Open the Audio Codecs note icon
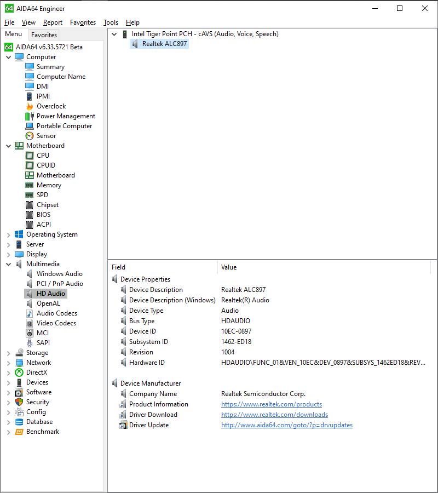The height and width of the screenshot is (493, 438). (30, 313)
